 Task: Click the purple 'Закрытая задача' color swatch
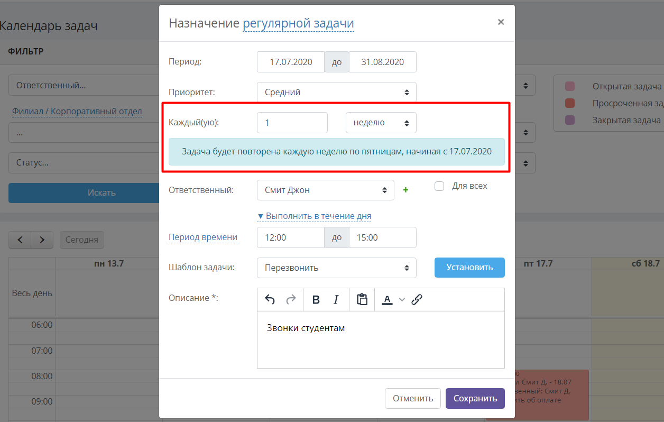tap(570, 120)
